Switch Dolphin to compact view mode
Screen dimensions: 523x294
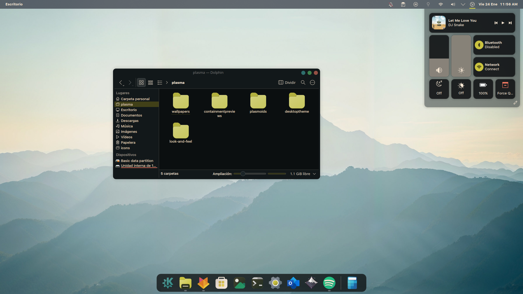tap(151, 82)
